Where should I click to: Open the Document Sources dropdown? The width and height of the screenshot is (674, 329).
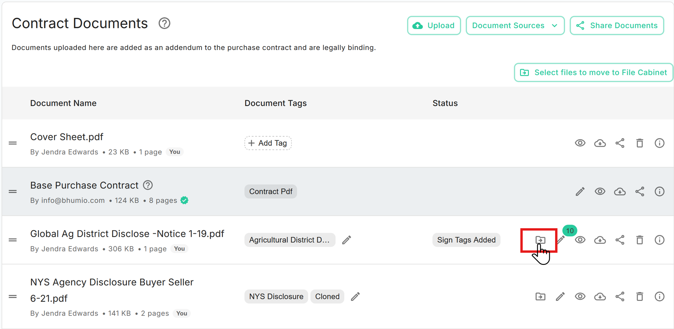515,25
